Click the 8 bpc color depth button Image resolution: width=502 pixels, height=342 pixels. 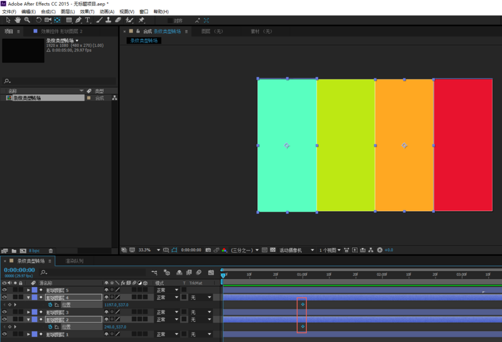point(35,251)
